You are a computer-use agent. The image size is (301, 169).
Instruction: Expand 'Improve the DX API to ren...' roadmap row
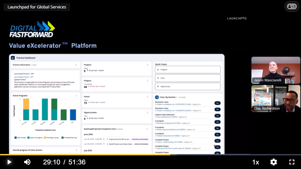click(107, 139)
